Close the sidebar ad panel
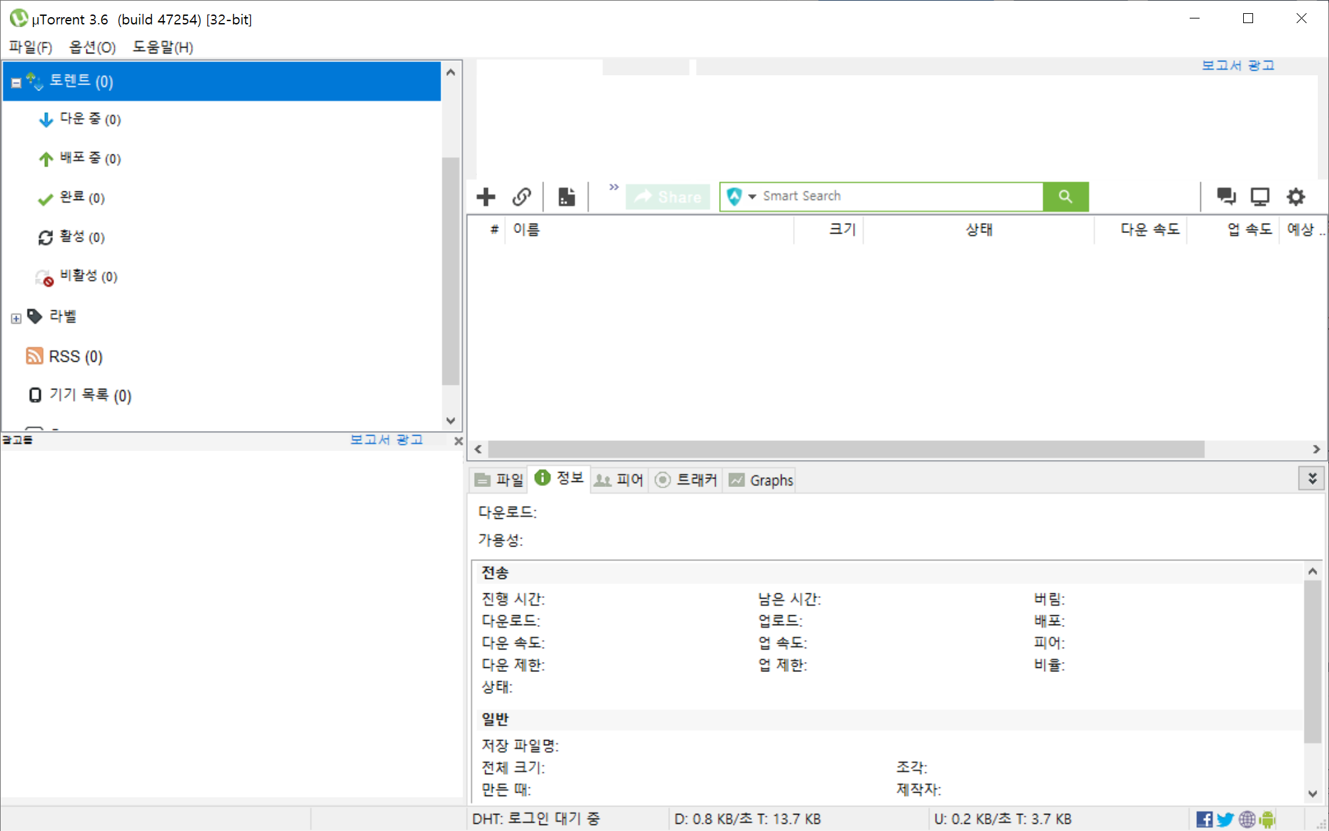Viewport: 1329px width, 831px height. [x=458, y=441]
